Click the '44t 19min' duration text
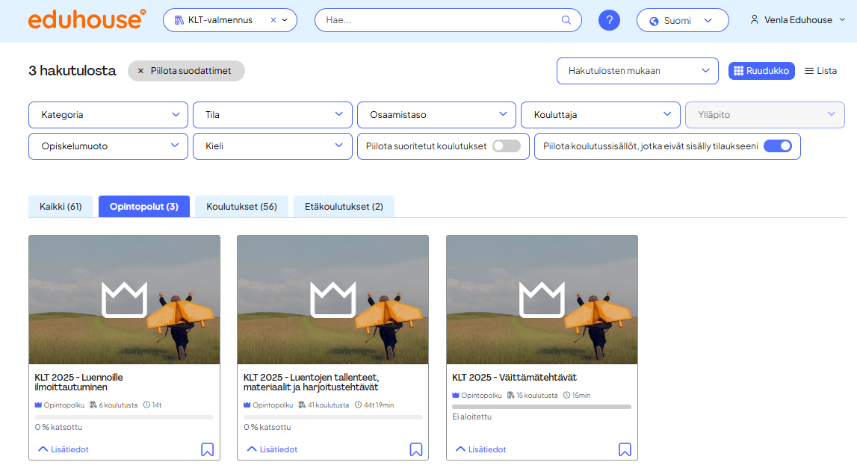Viewport: 857px width, 468px height. click(x=379, y=405)
